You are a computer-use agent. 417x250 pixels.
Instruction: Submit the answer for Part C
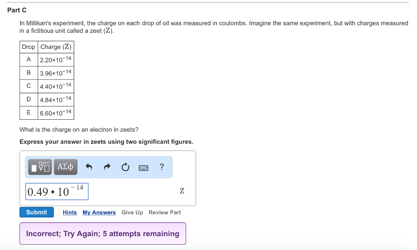point(36,212)
